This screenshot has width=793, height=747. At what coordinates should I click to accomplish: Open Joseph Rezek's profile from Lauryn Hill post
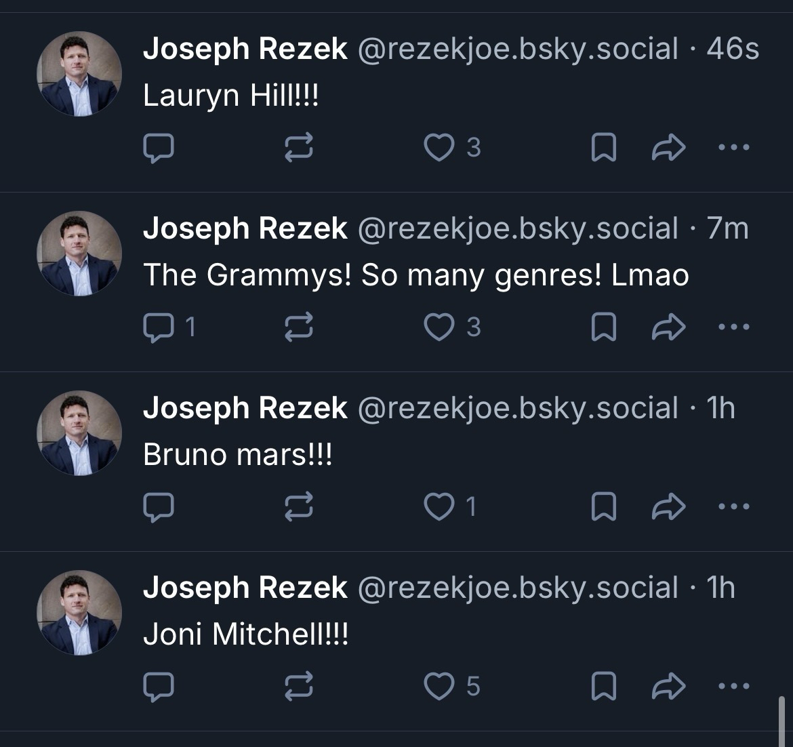coord(245,49)
